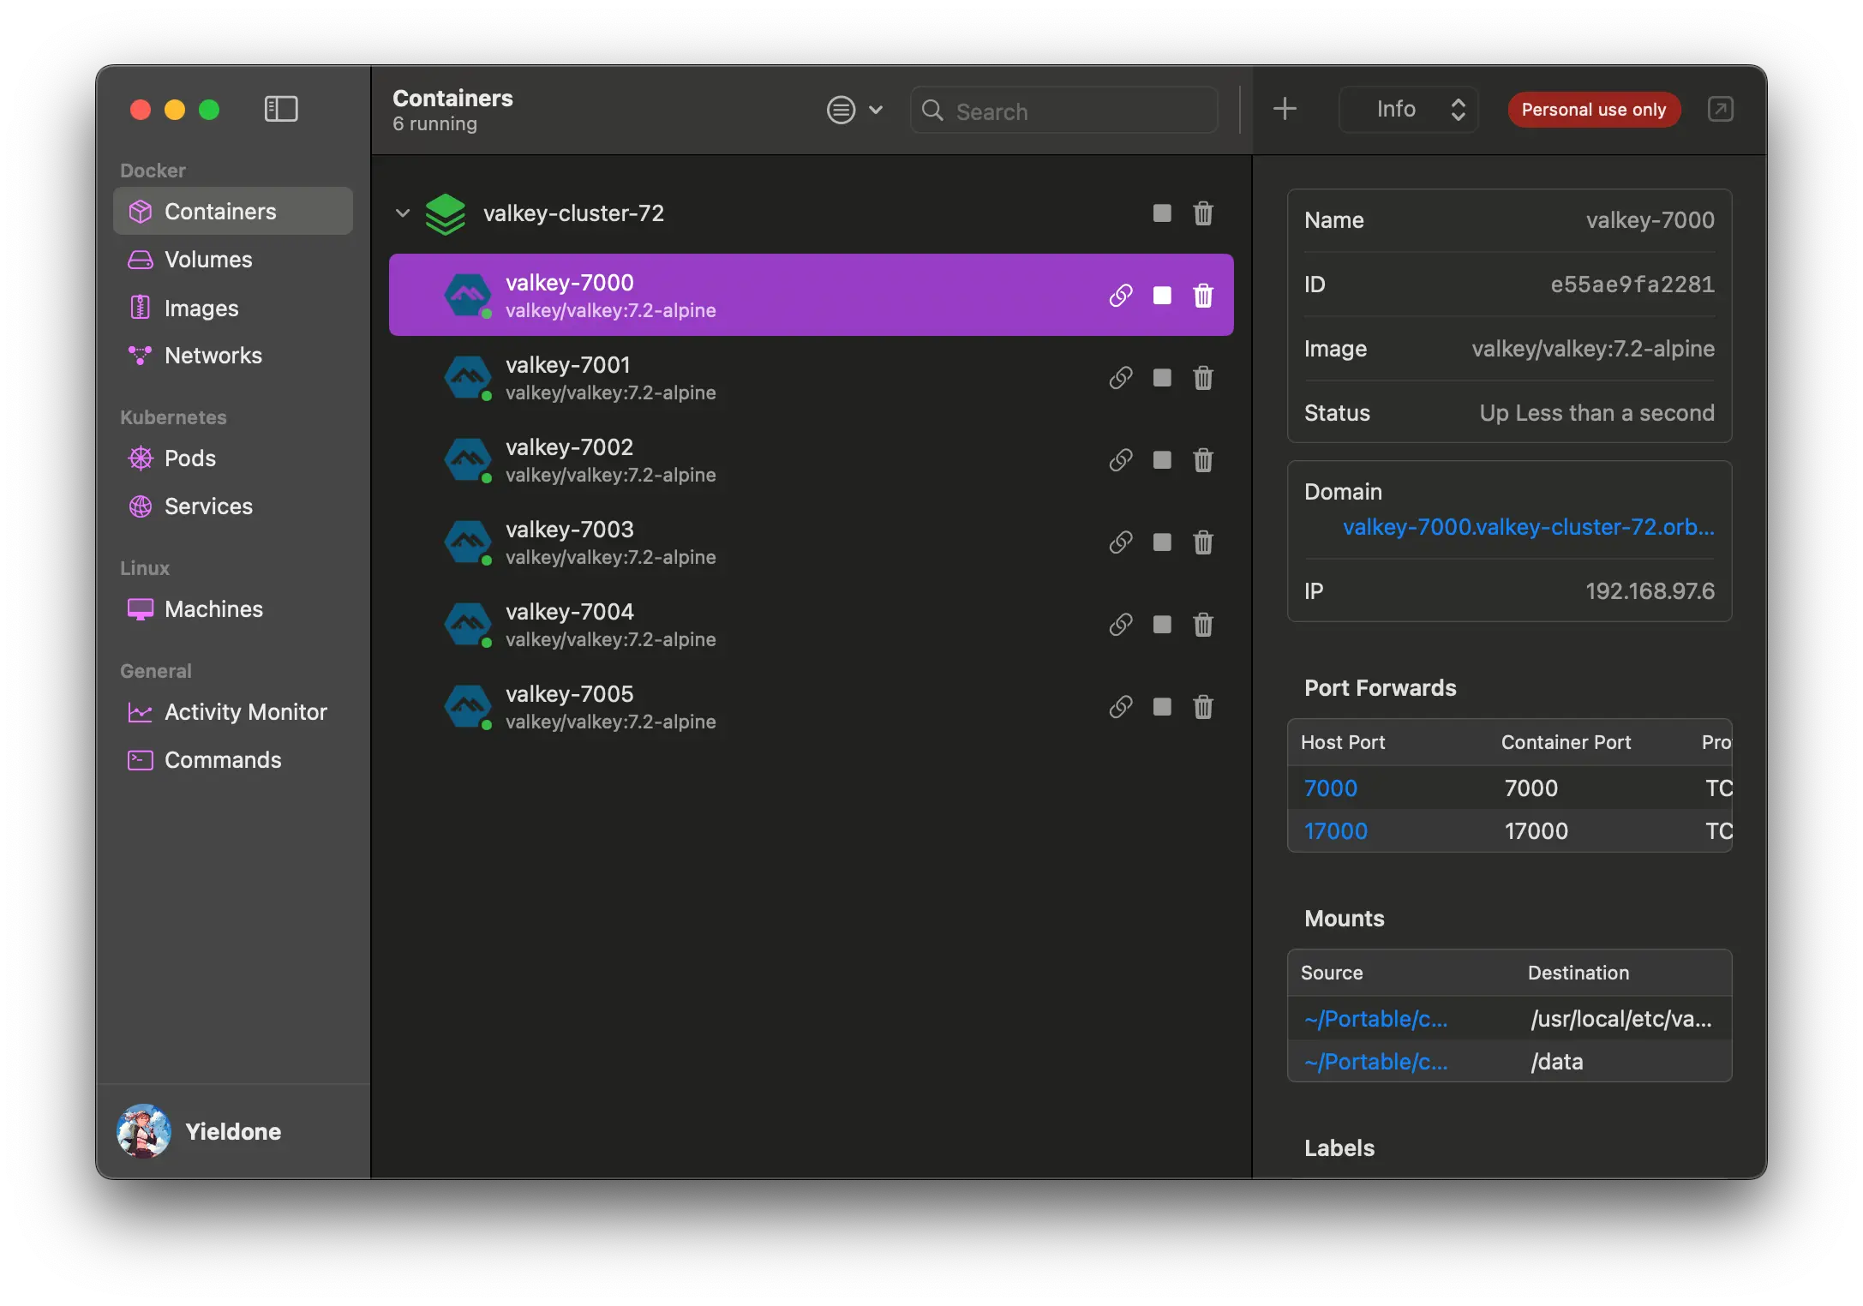Stop the whole valkey-cluster-72 group
This screenshot has width=1863, height=1306.
point(1161,213)
